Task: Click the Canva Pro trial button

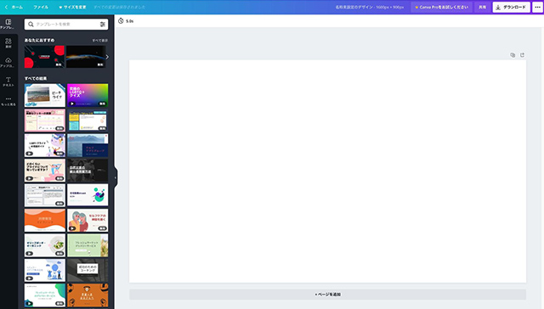Action: [442, 7]
